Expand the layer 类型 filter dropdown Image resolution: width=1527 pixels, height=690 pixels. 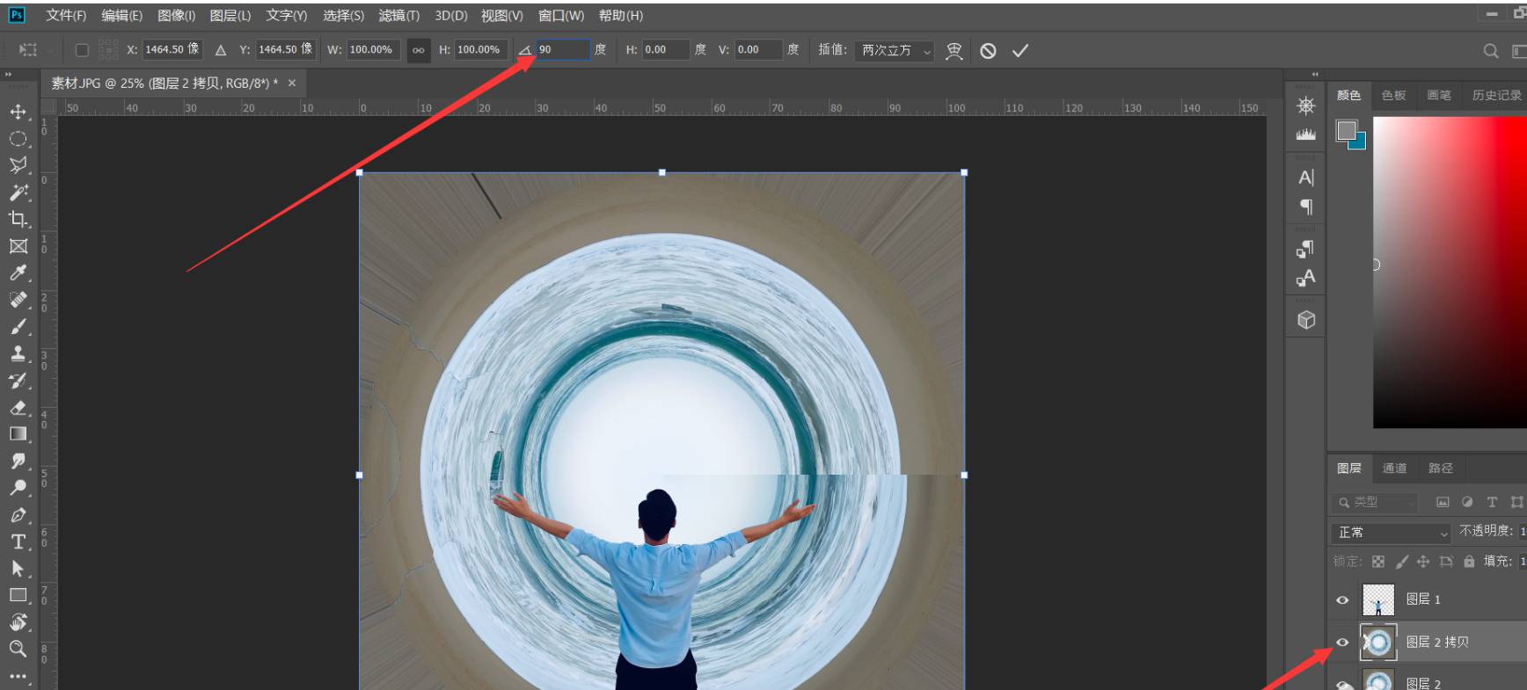1377,502
